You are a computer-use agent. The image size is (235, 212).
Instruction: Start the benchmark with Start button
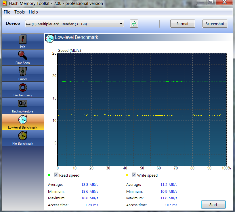click(x=213, y=205)
